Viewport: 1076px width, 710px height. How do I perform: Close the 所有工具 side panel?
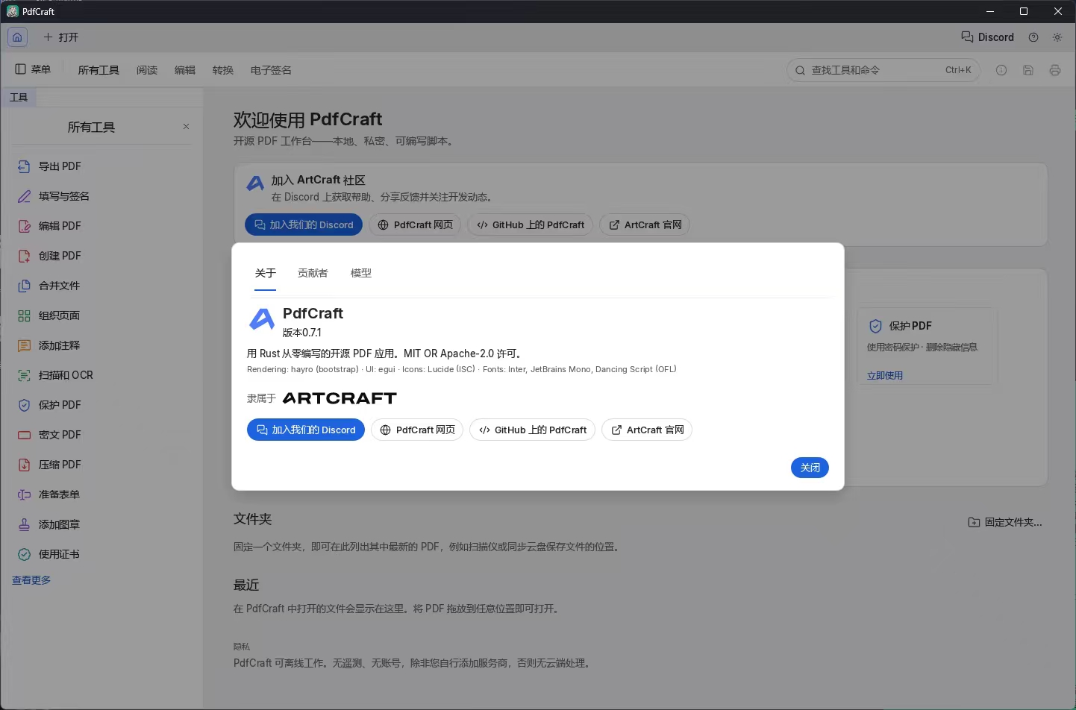point(186,127)
